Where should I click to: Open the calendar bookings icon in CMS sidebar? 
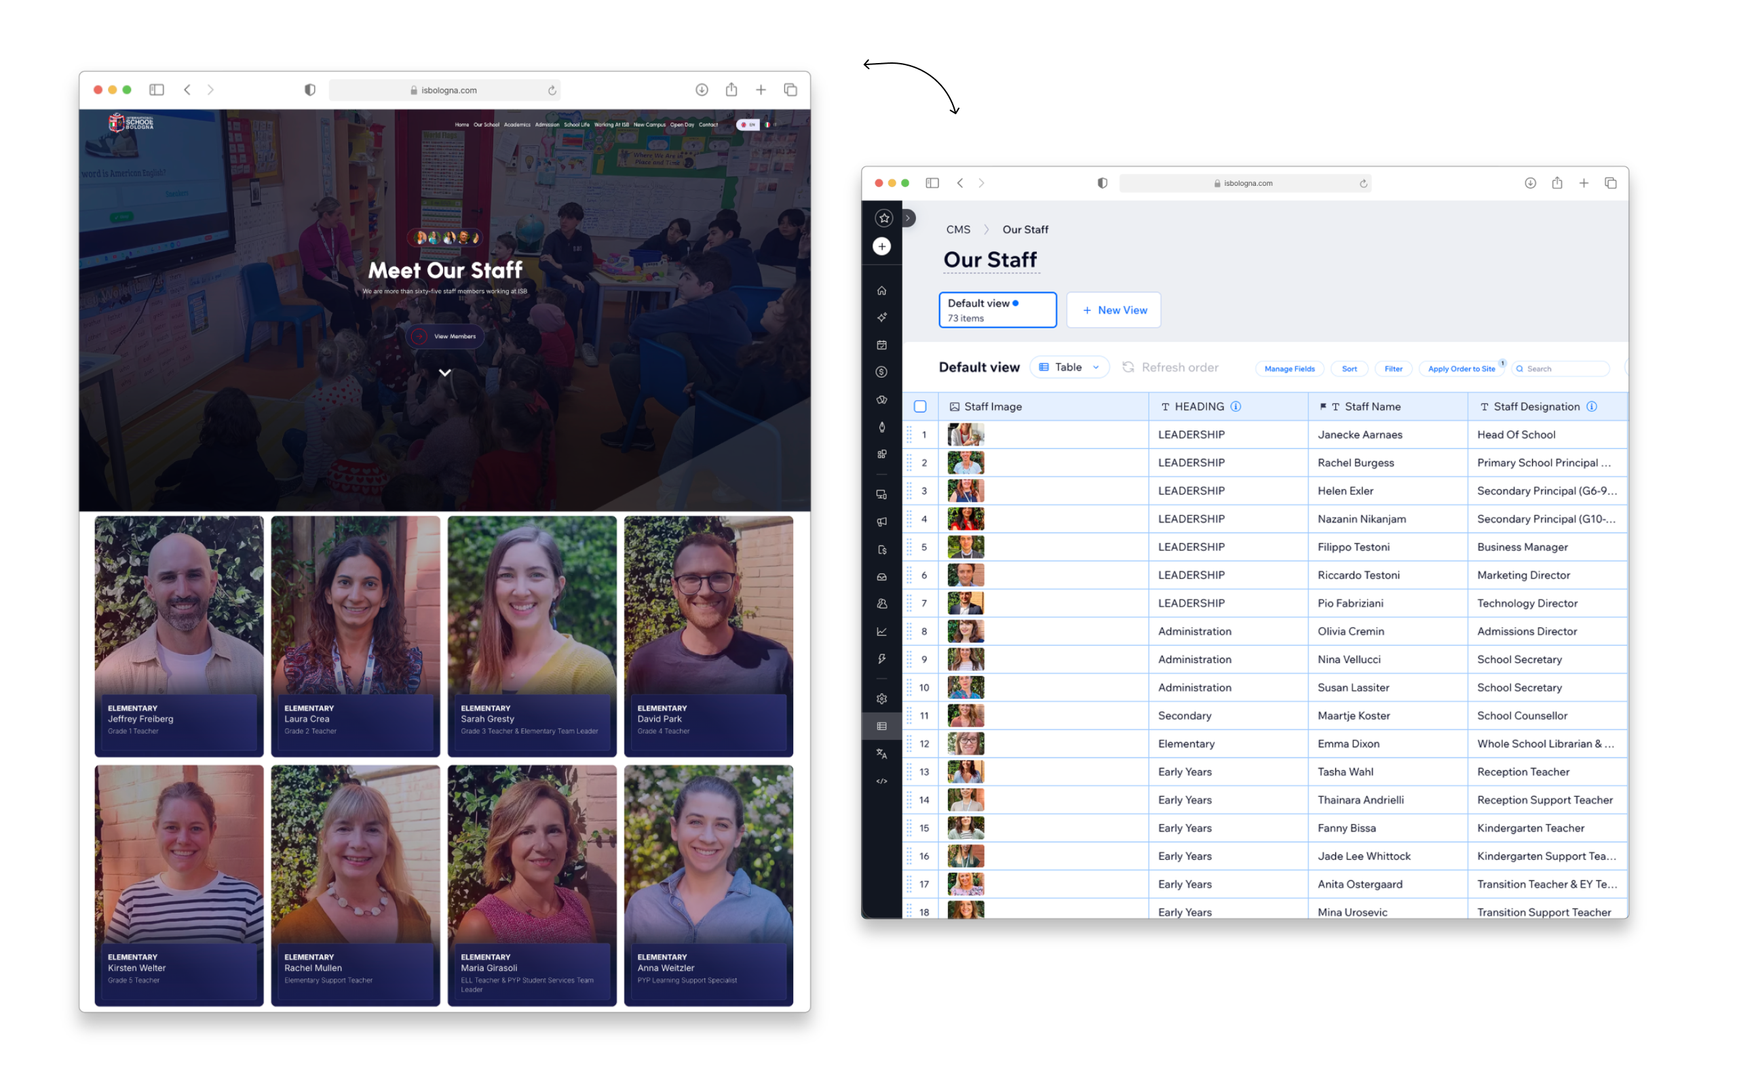point(881,345)
